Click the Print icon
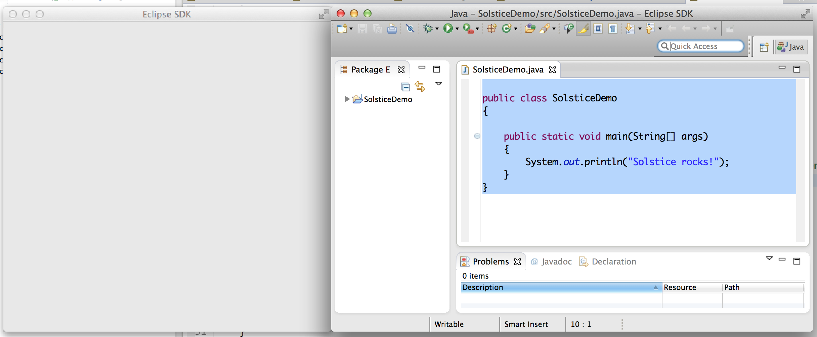The height and width of the screenshot is (337, 817). pos(392,29)
